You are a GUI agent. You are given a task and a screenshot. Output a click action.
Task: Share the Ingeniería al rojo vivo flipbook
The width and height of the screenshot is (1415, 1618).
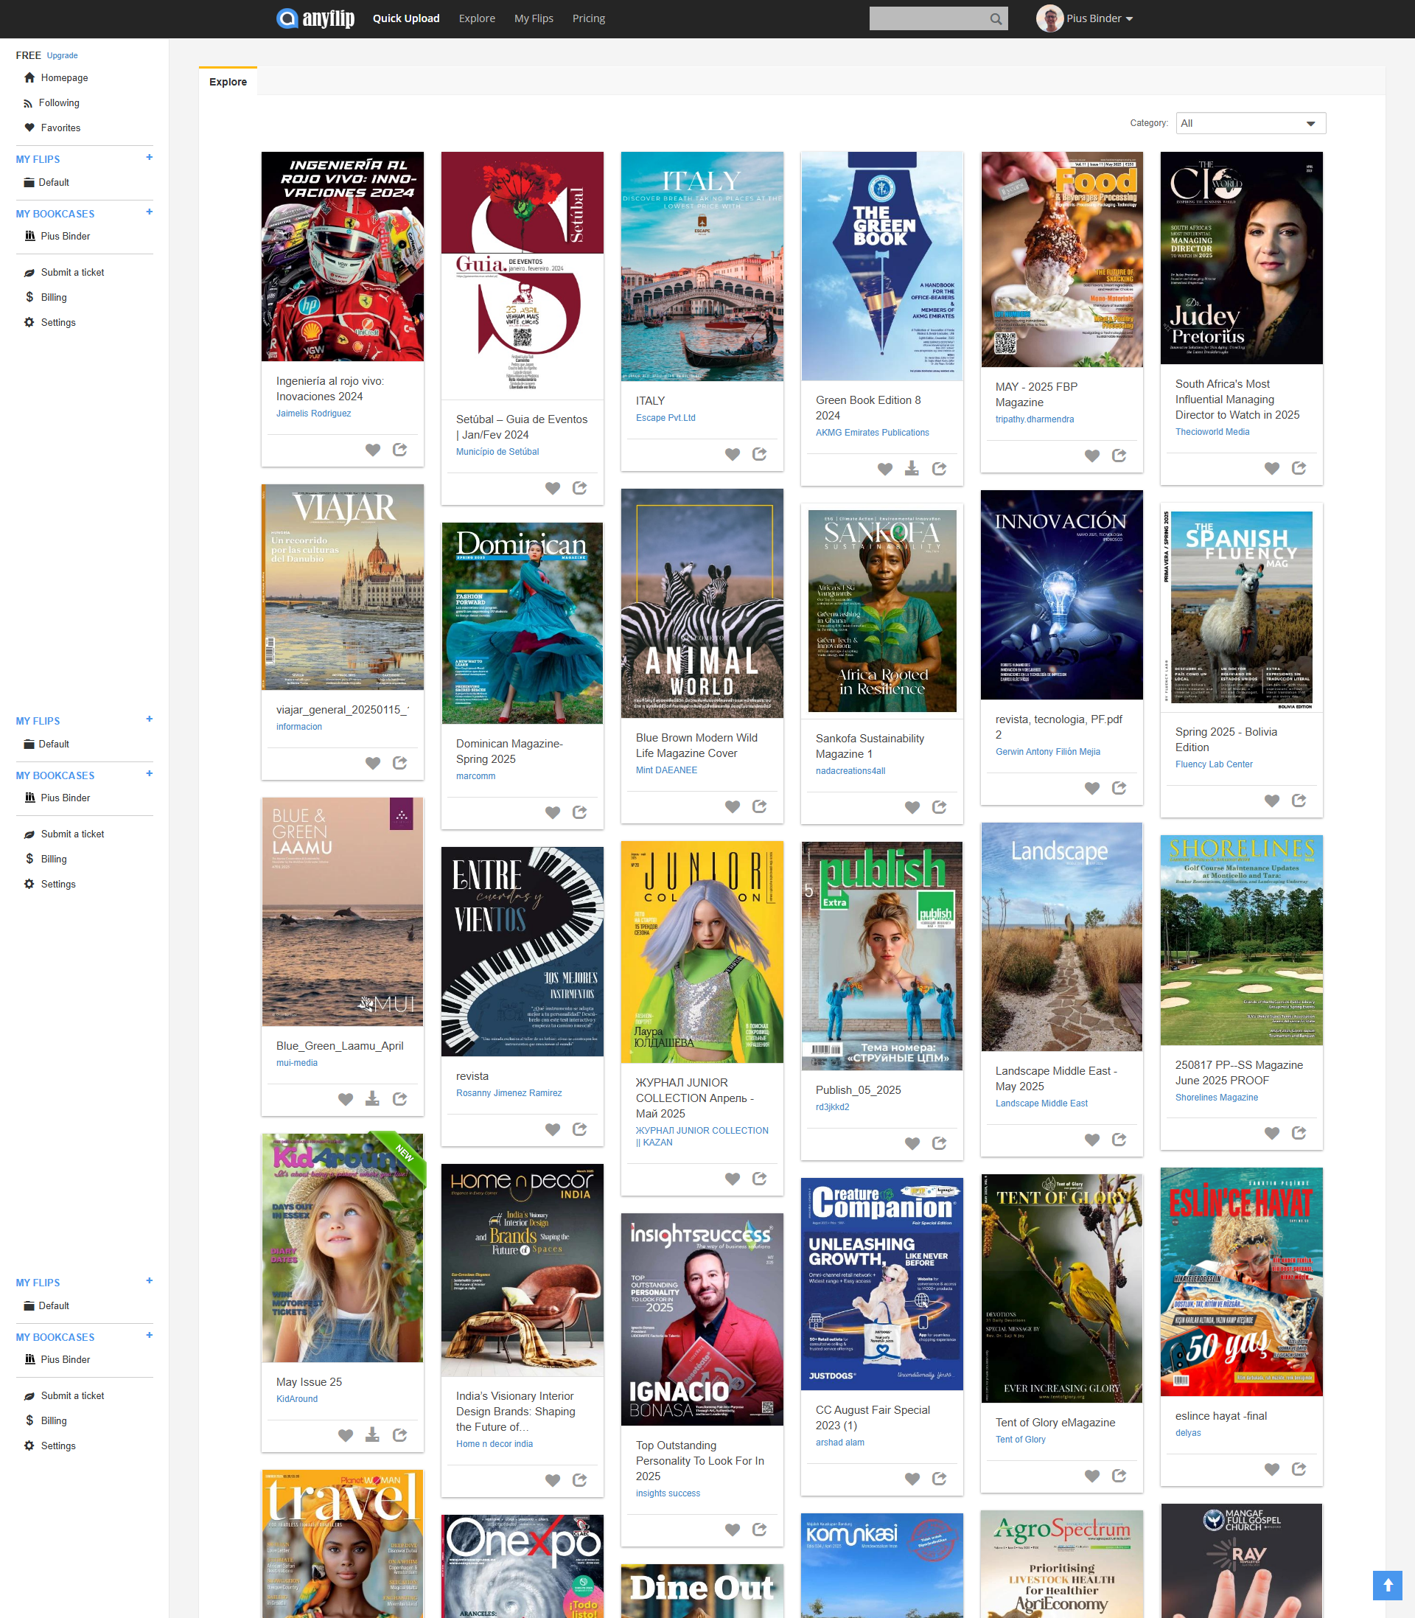(x=399, y=450)
